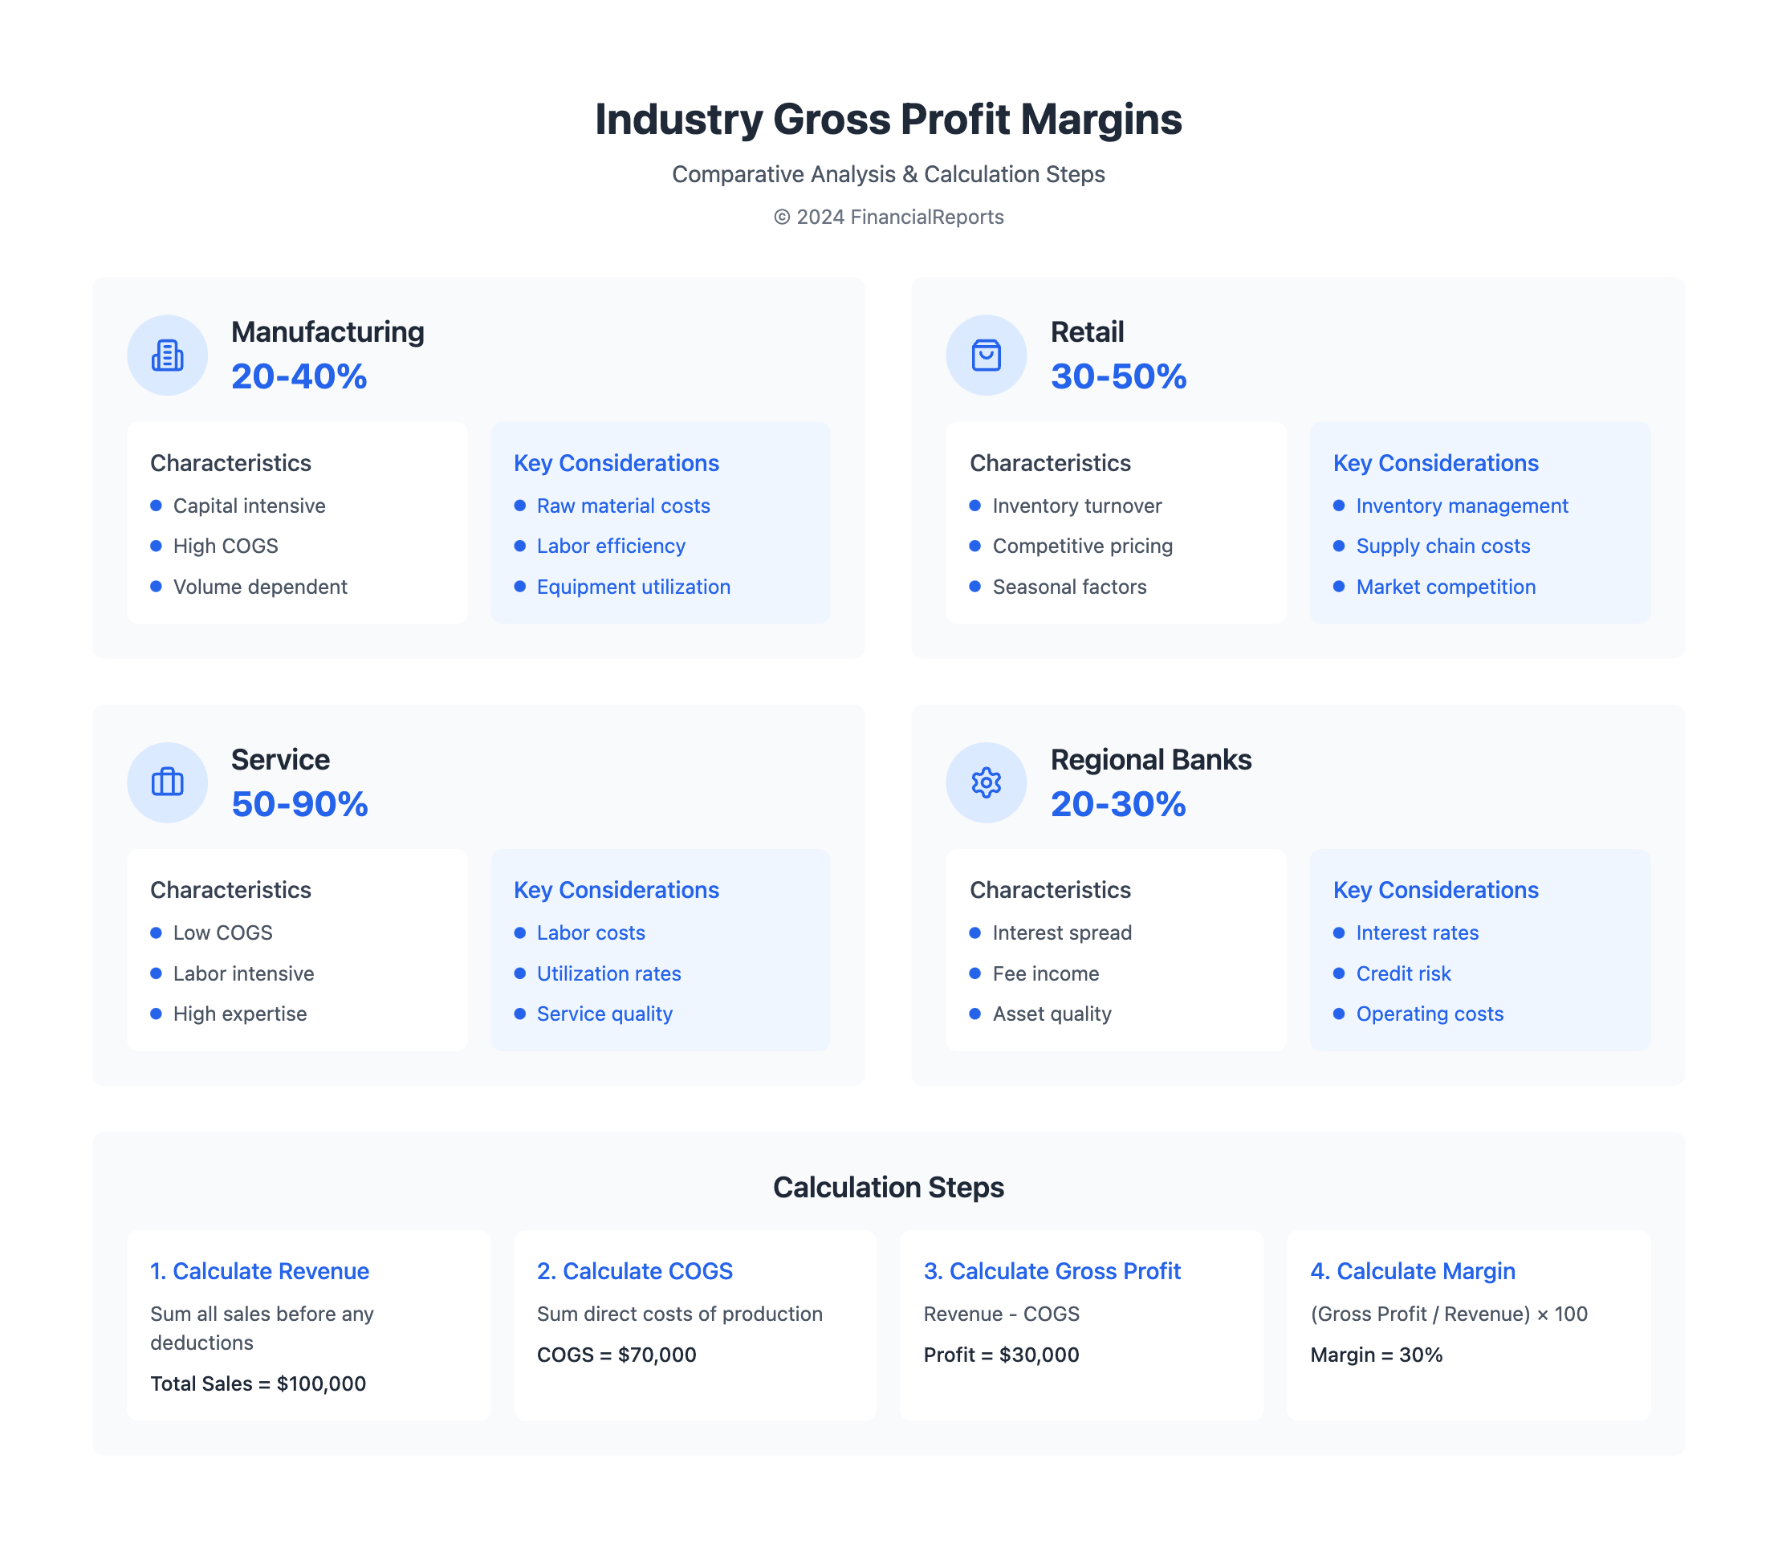Click Key Considerations heading in Retail card
Image resolution: width=1778 pixels, height=1548 pixels.
coord(1435,463)
